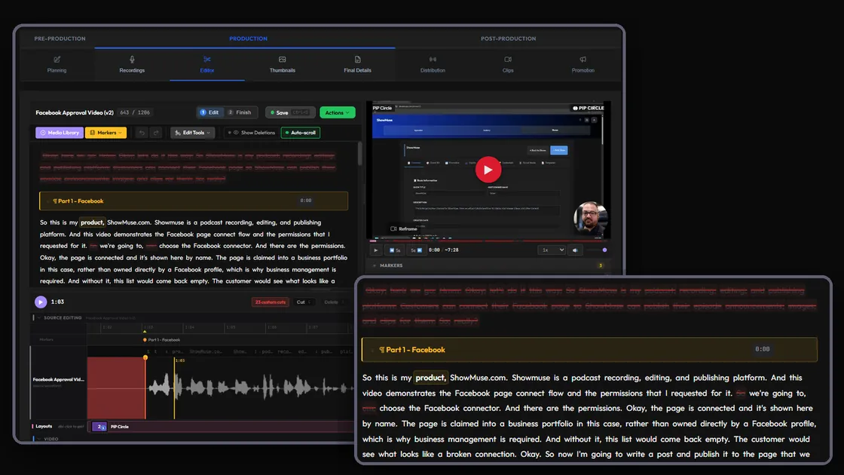Select the Editor scissors step

[x=207, y=63]
